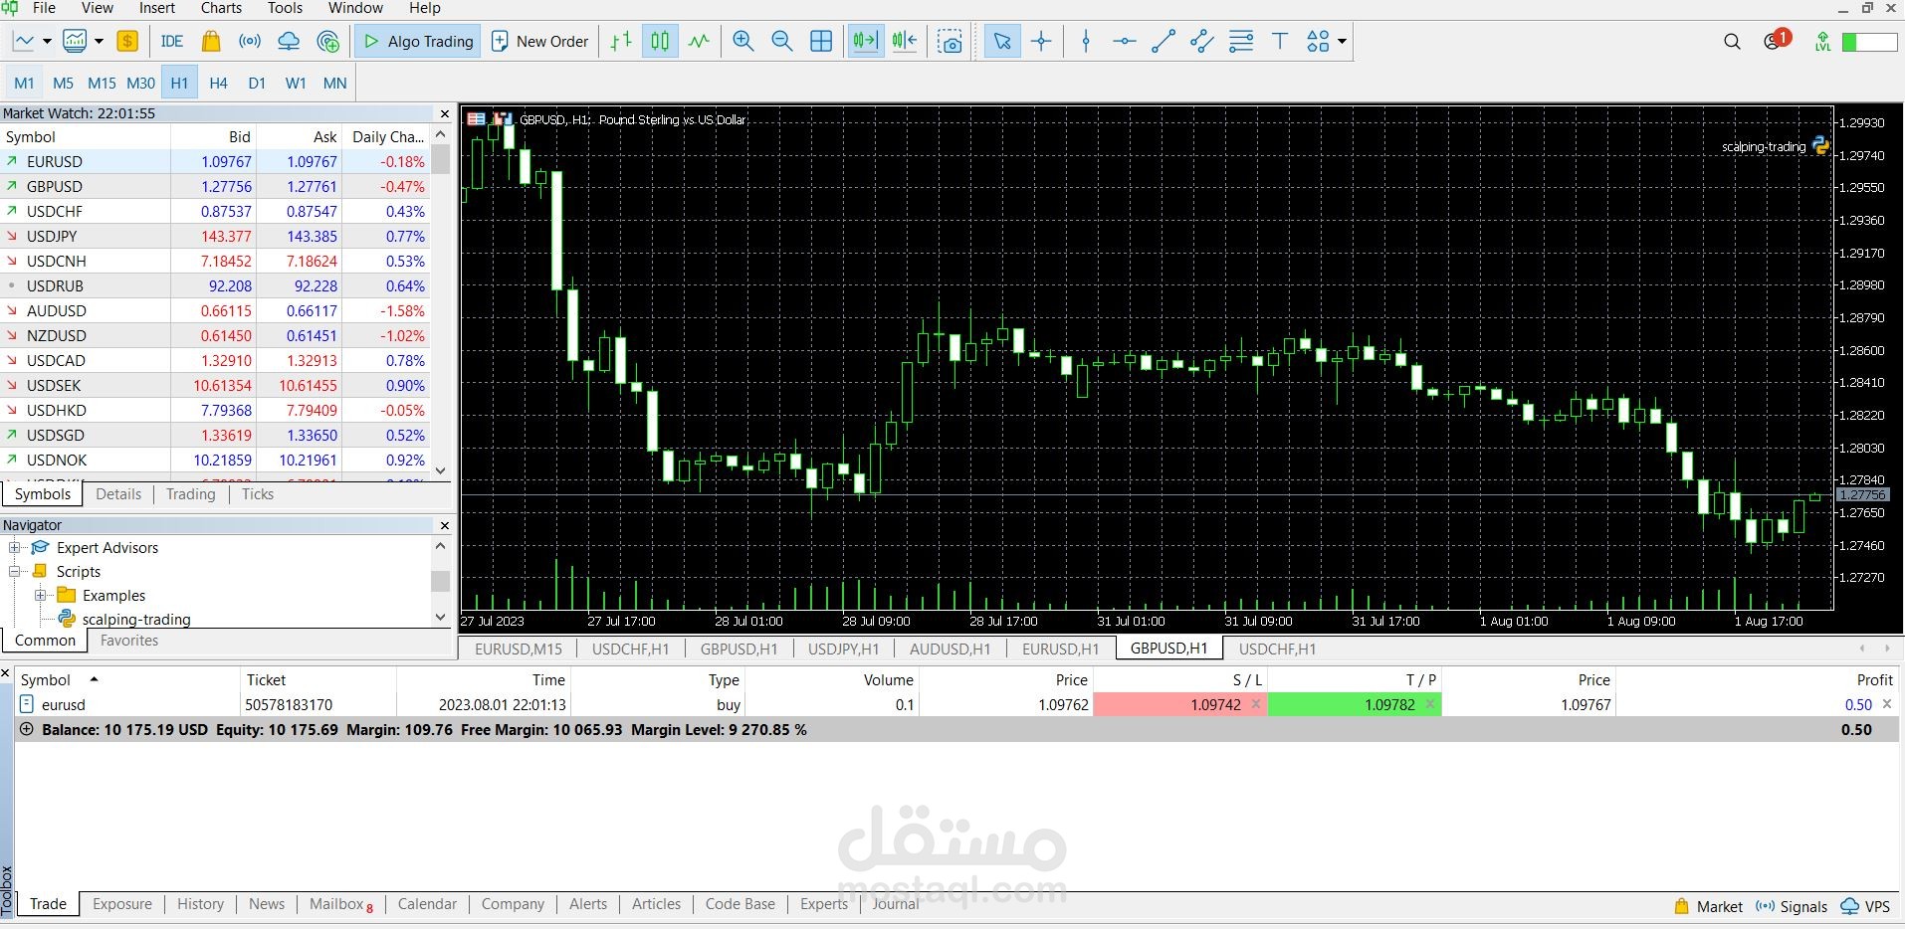
Task: Click the green take profit cell 1.09782
Action: [x=1355, y=705]
